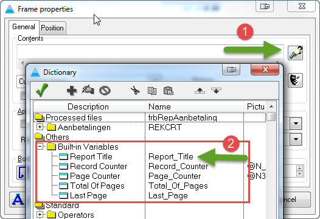This screenshot has width=320, height=219.
Task: Click the delete prohibition icon in the Dictionary toolbar
Action: (105, 91)
